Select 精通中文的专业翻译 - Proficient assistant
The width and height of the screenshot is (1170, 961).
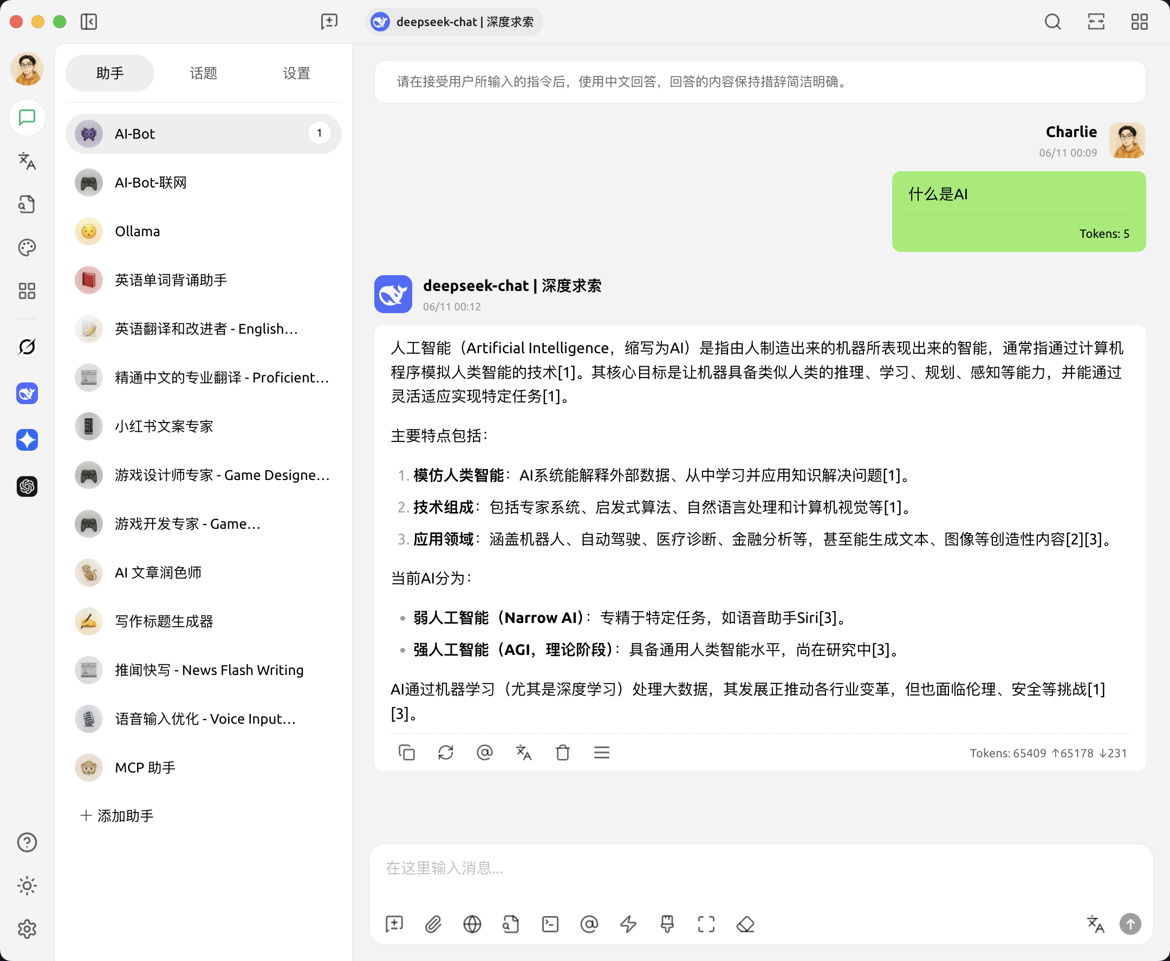click(203, 378)
